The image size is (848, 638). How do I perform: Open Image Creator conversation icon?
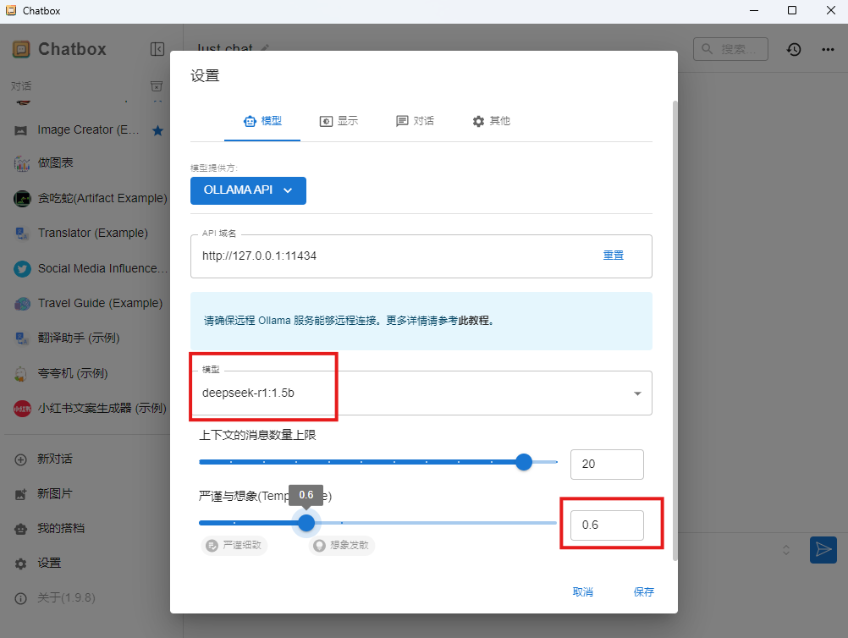[20, 130]
